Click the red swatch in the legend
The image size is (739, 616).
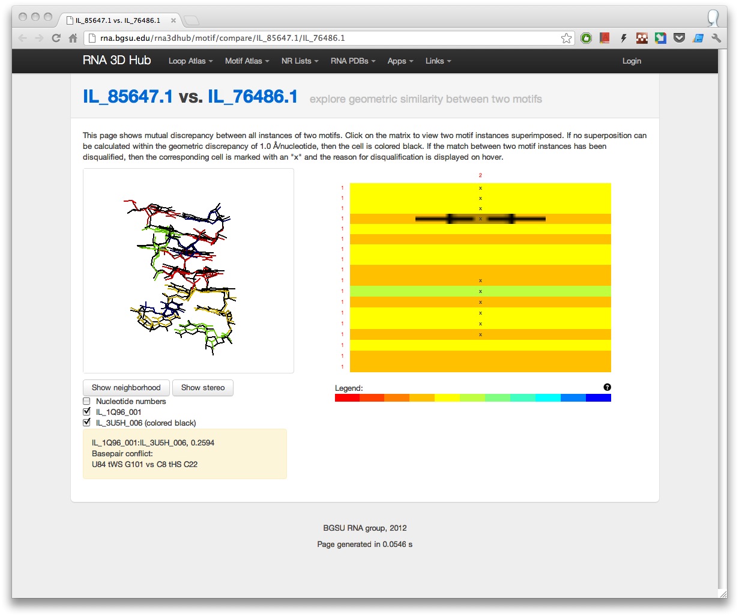point(347,397)
